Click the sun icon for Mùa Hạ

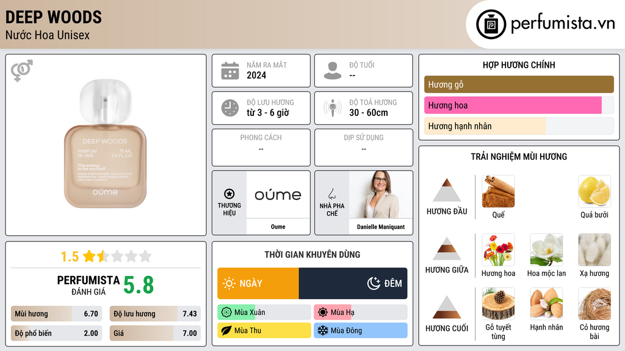point(323,313)
